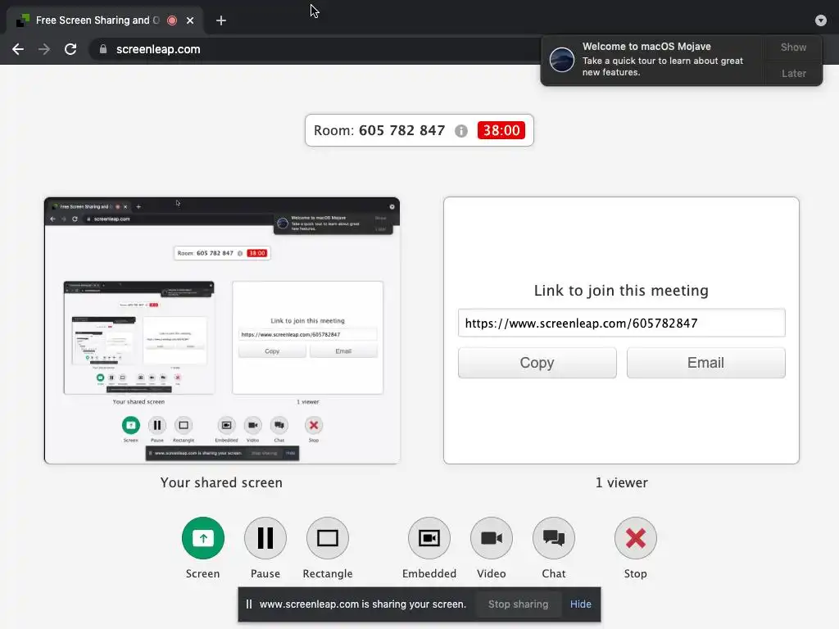Click the padlock site security icon
839x629 pixels.
tap(103, 49)
